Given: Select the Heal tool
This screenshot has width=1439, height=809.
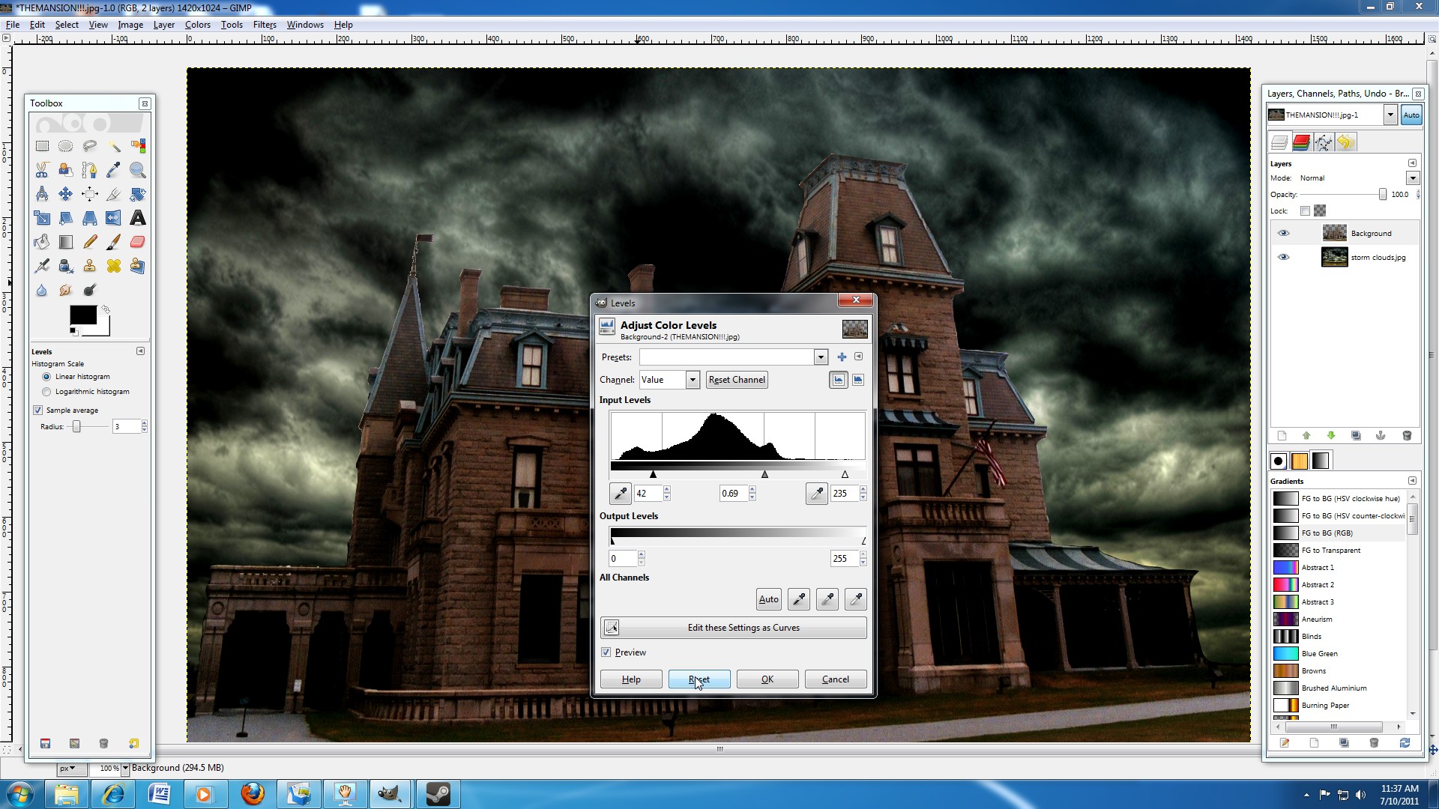Looking at the screenshot, I should [x=112, y=264].
